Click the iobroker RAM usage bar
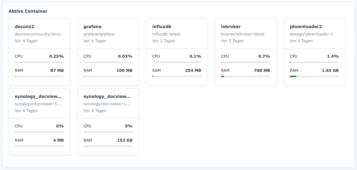Image resolution: width=357 pixels, height=170 pixels. coord(245,76)
